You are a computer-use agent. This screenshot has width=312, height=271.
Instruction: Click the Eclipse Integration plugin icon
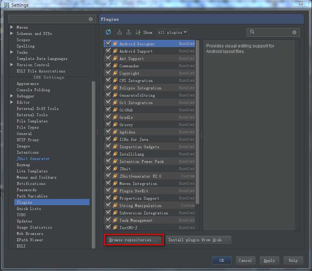coord(115,88)
